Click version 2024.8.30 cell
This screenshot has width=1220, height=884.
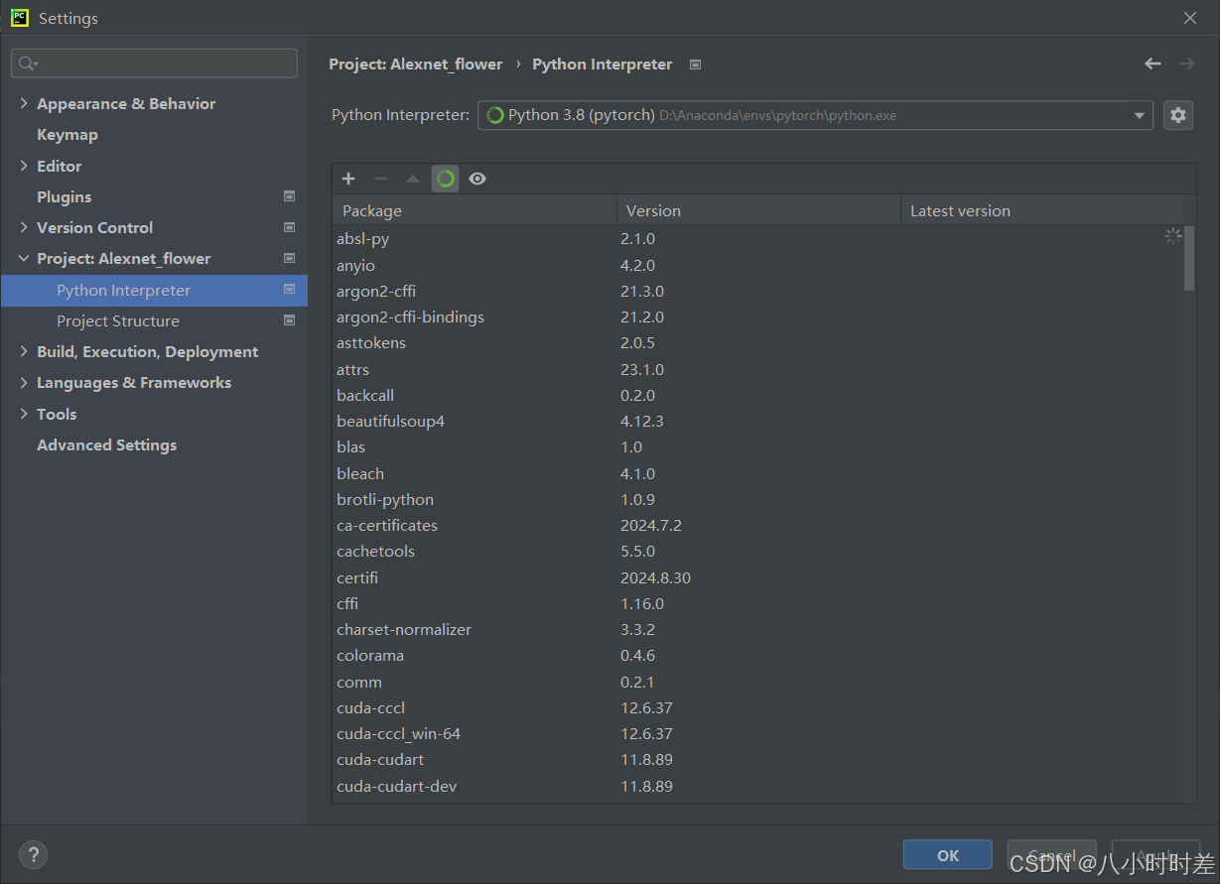(655, 577)
